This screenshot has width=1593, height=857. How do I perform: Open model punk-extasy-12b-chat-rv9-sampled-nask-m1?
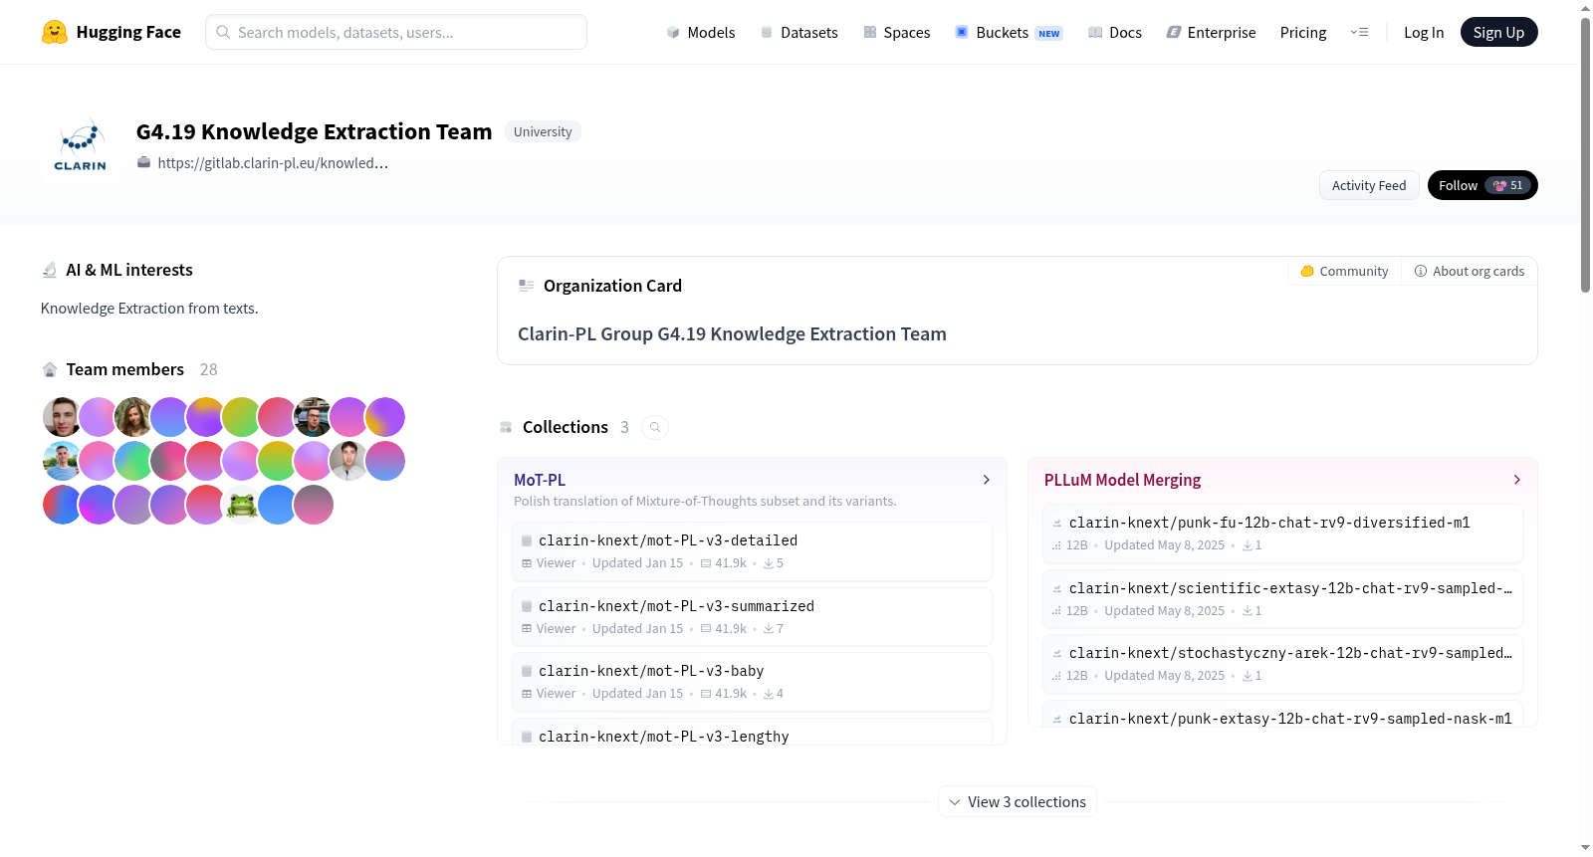pyautogui.click(x=1282, y=715)
